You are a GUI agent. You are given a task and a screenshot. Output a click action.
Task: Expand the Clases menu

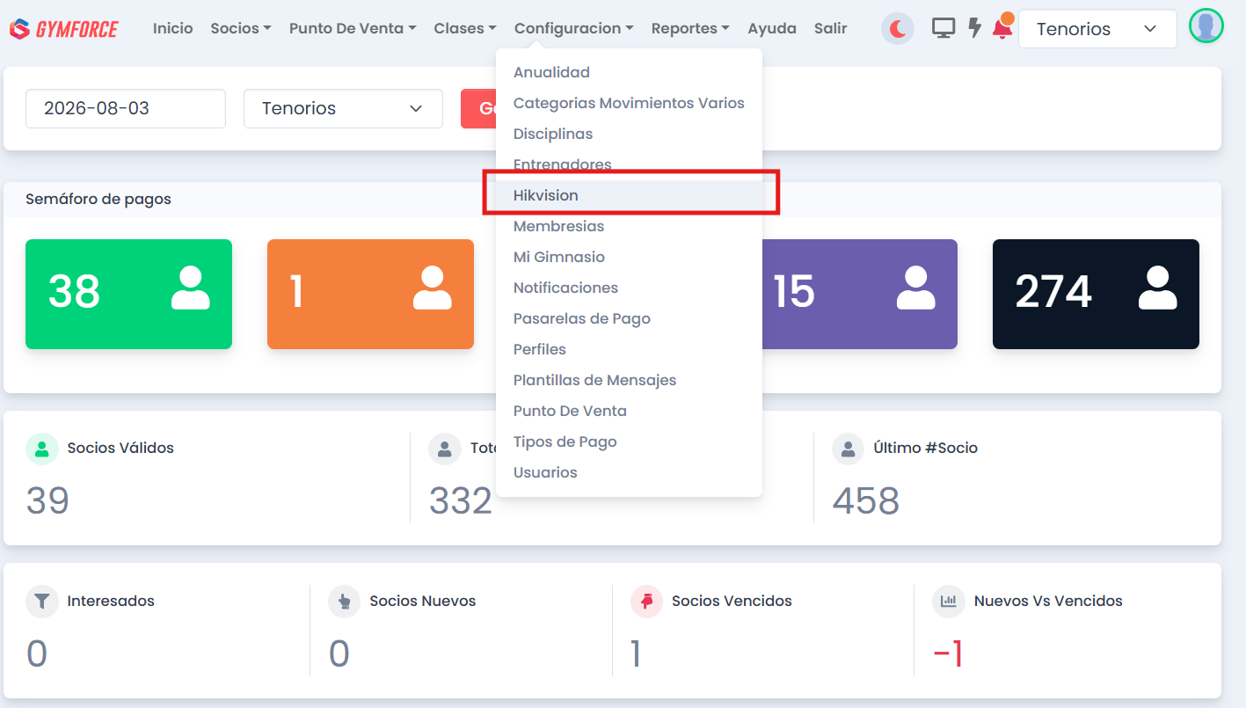pyautogui.click(x=465, y=28)
